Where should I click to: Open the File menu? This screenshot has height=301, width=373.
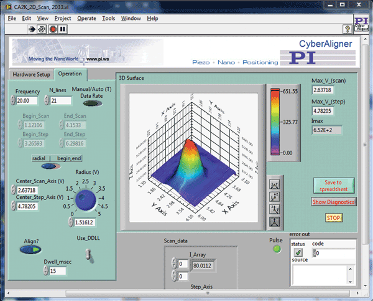click(12, 18)
